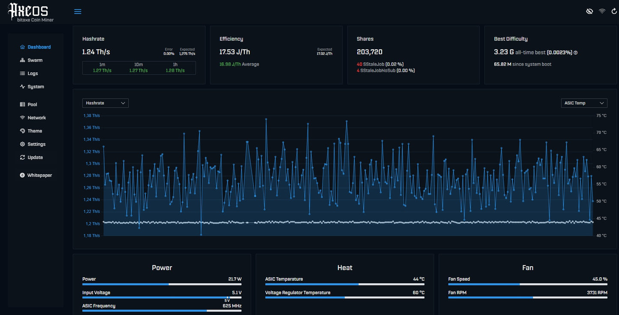Open the Whitepaper link
The height and width of the screenshot is (315, 619).
click(39, 175)
